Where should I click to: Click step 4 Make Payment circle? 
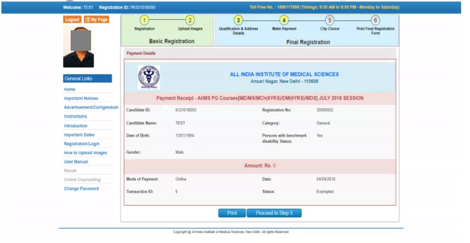(284, 20)
